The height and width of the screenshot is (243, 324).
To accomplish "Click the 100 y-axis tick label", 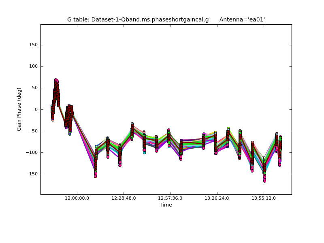I will pyautogui.click(x=33, y=66).
